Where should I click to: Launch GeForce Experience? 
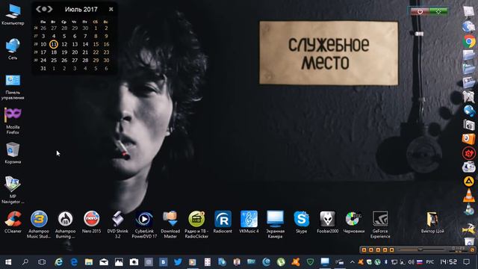click(x=380, y=224)
